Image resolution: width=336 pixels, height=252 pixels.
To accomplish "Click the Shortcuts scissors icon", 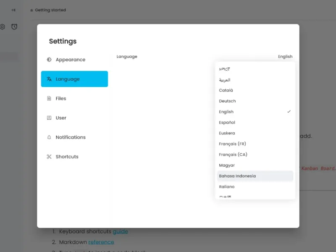I will coord(49,157).
